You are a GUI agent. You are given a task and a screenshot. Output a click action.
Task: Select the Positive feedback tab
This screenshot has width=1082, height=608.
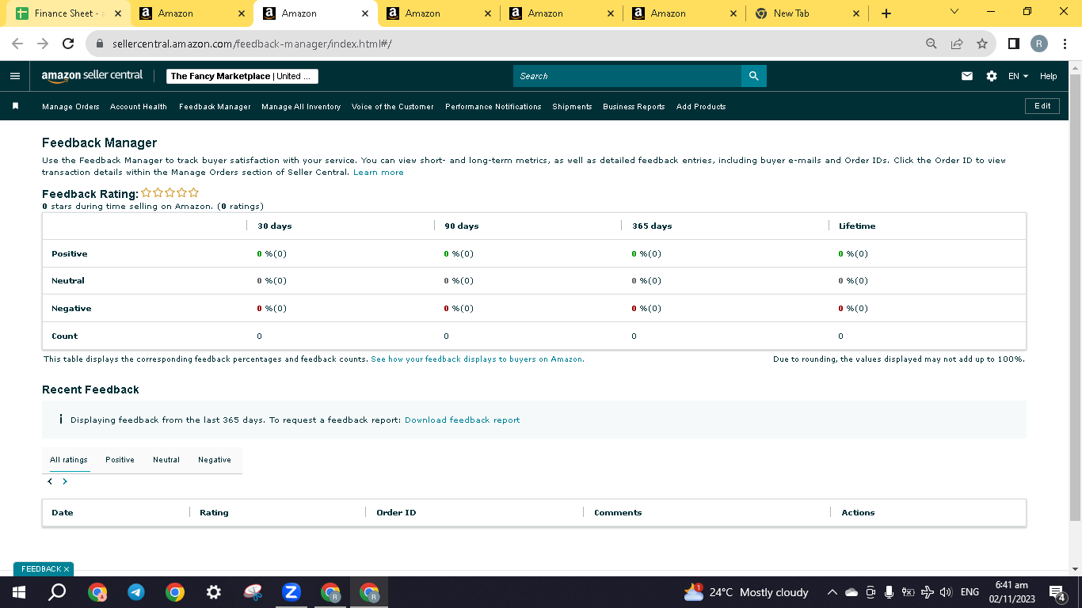coord(120,460)
